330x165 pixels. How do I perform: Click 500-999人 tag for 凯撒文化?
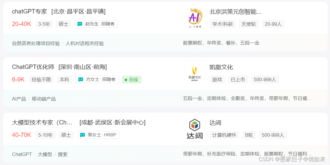[265, 79]
